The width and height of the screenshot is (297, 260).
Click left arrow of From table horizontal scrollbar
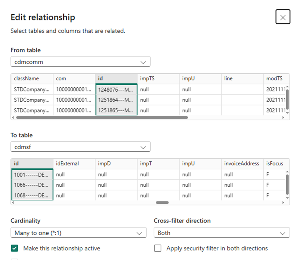pyautogui.click(x=13, y=117)
